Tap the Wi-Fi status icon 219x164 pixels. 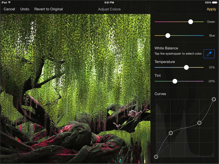9,2
